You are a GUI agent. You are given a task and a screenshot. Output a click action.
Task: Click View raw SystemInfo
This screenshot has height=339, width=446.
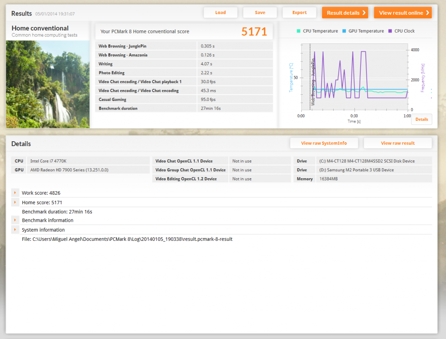click(324, 143)
